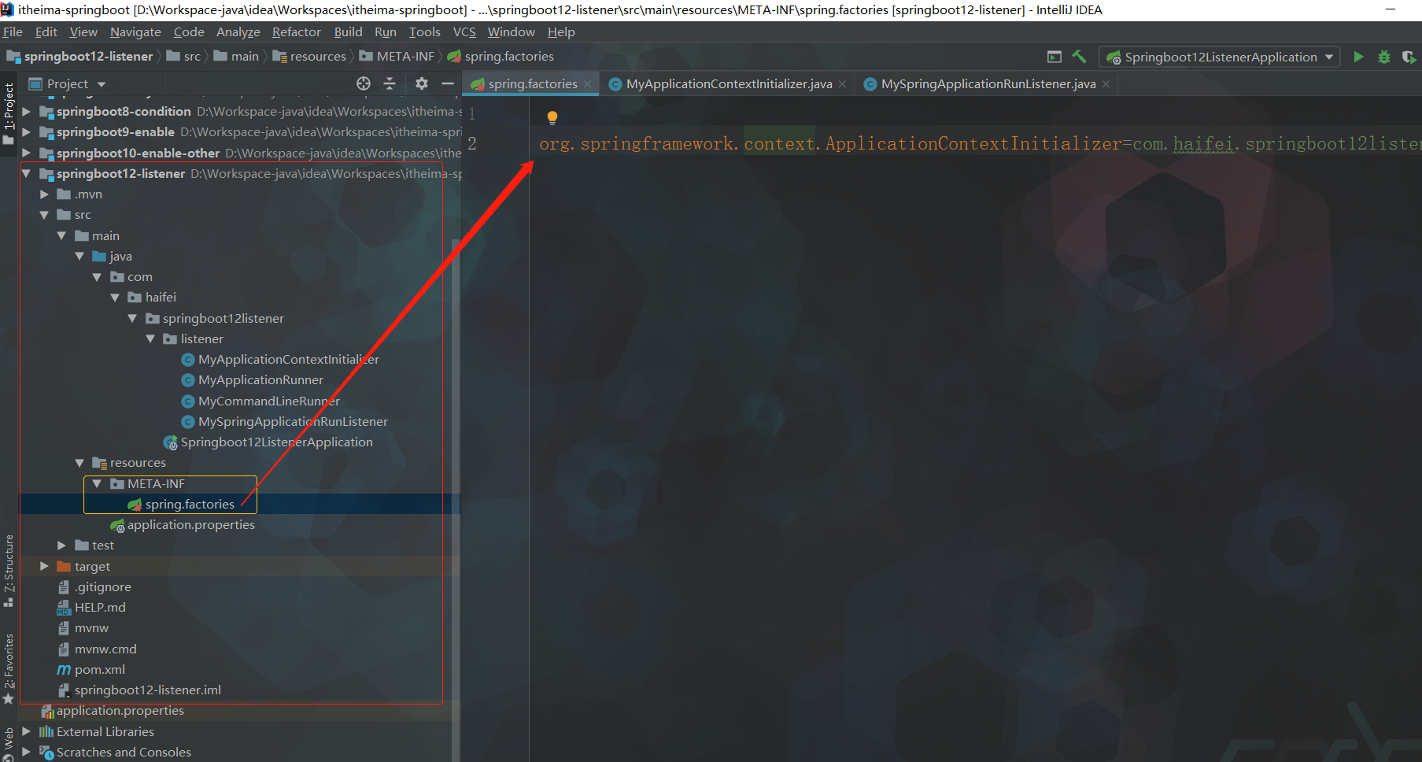Click the src breadcrumb in navigation bar

tap(184, 57)
